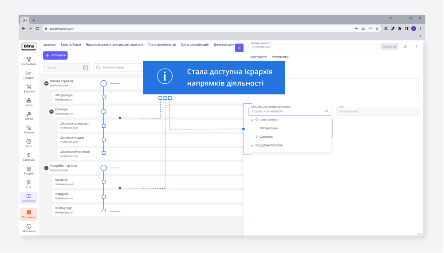Click the share arrow icon next to Зберегти
Image resolution: width=444 pixels, height=253 pixels.
tap(405, 47)
